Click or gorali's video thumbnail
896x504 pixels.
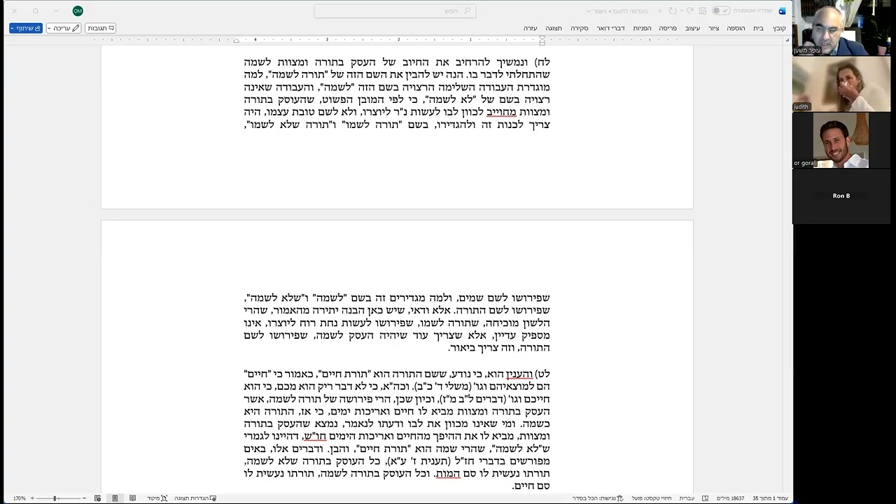point(841,140)
